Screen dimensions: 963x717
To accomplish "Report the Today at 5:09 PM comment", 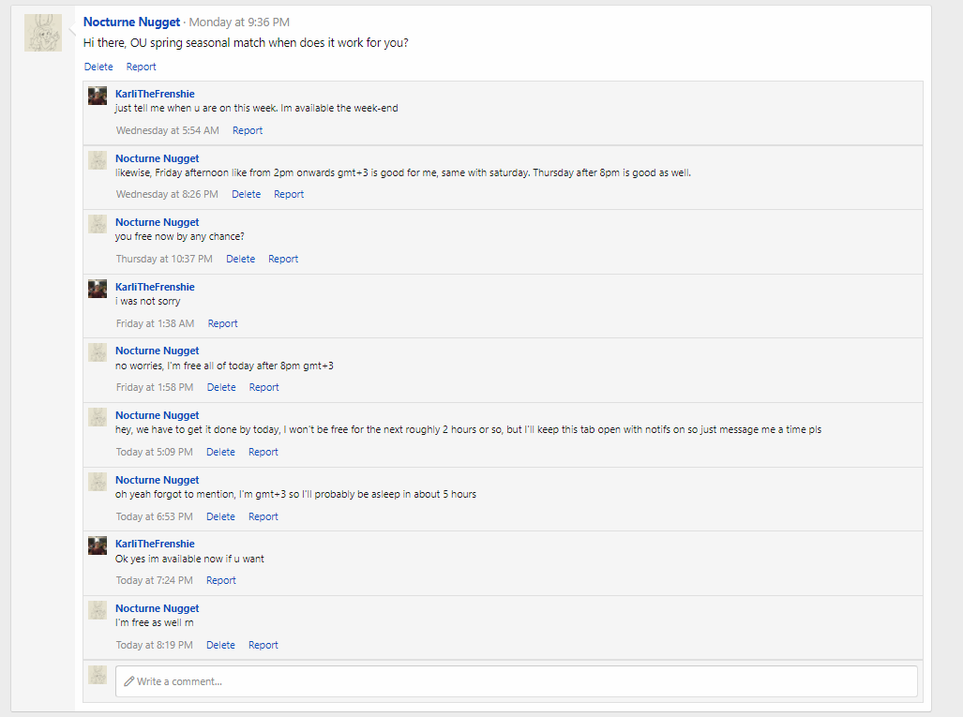I will (x=263, y=452).
